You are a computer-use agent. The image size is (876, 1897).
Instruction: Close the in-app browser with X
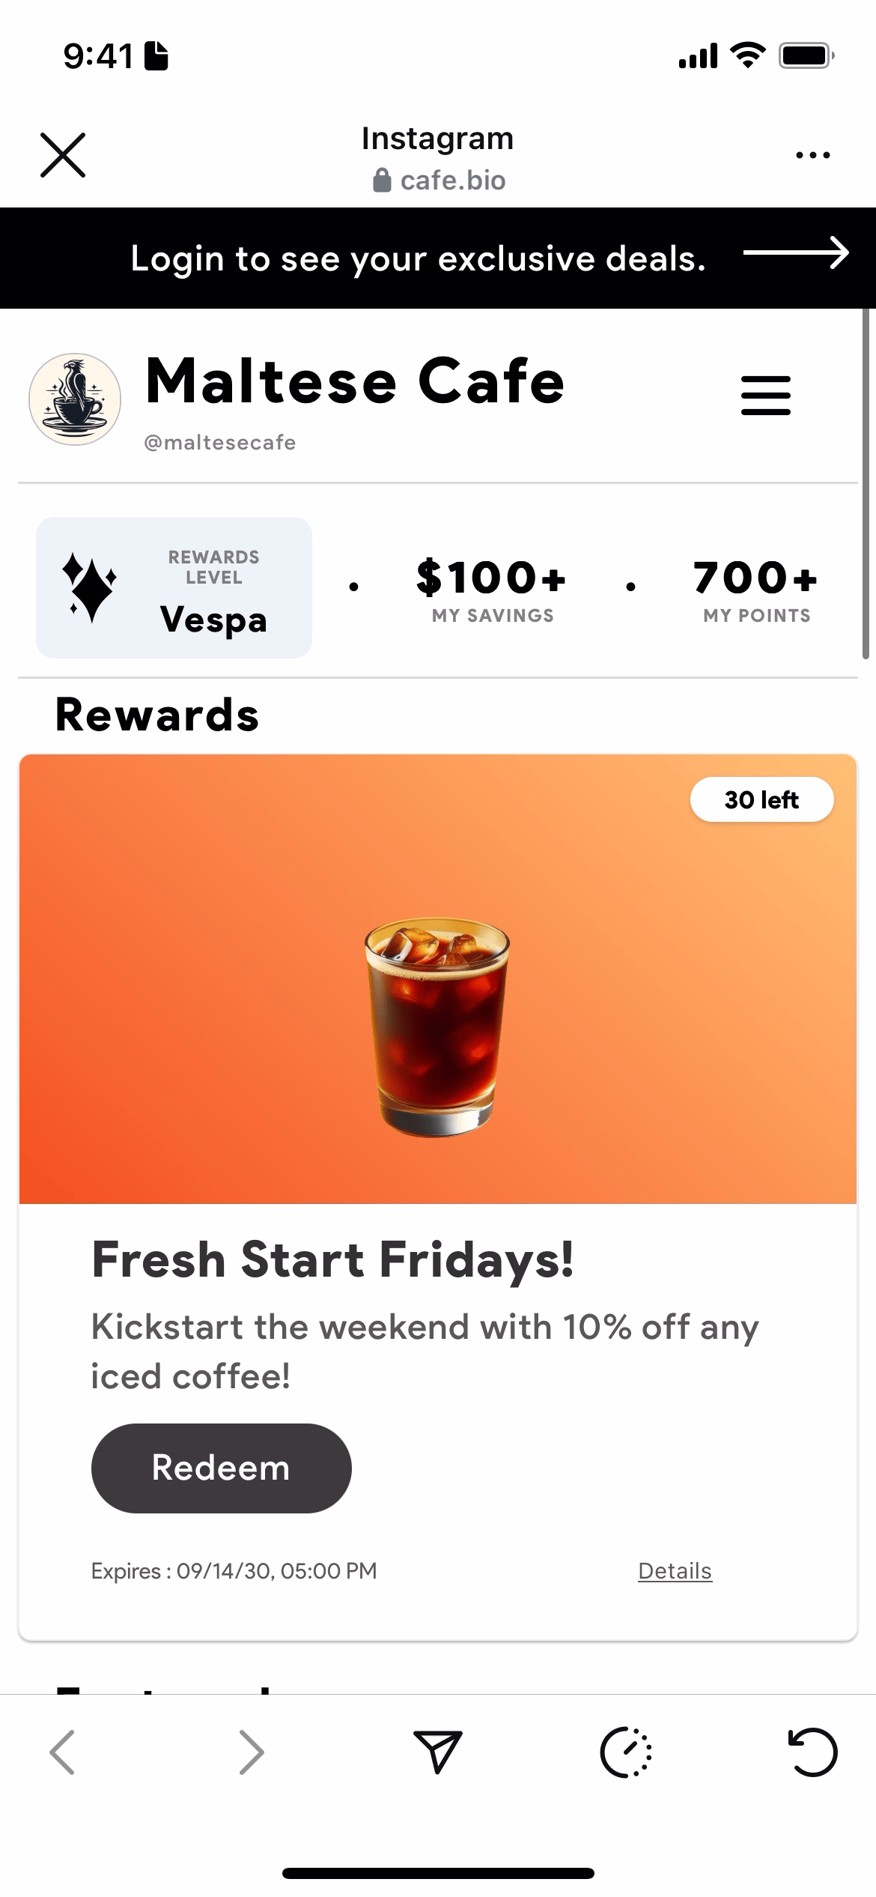click(x=63, y=155)
